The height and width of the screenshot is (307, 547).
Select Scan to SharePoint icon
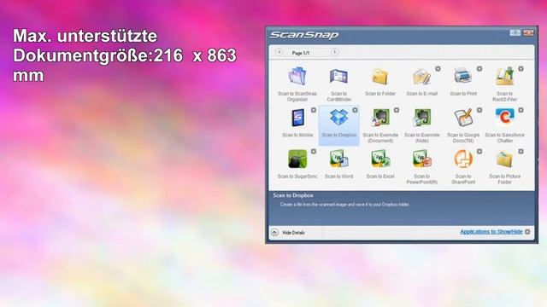463,159
